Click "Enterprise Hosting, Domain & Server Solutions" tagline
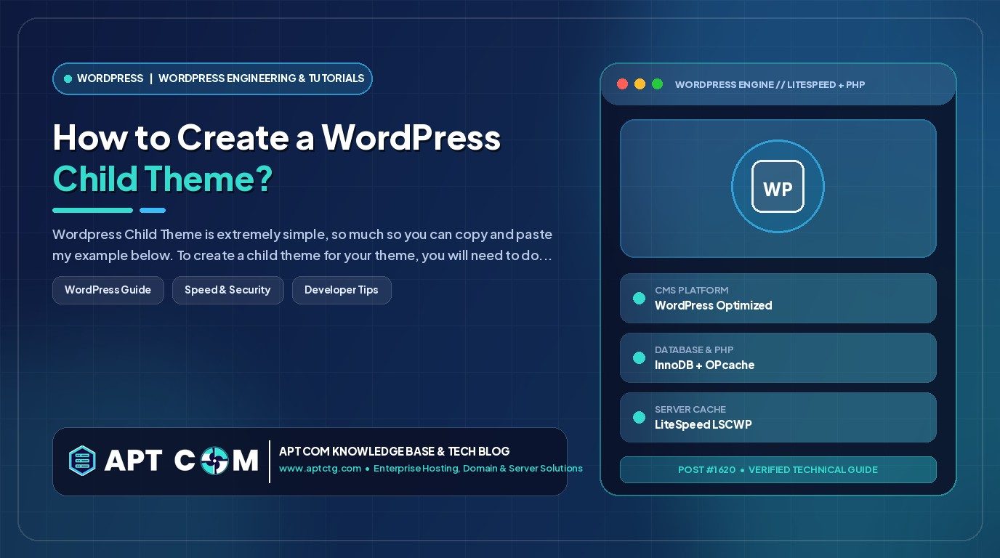1000x558 pixels. coord(478,469)
